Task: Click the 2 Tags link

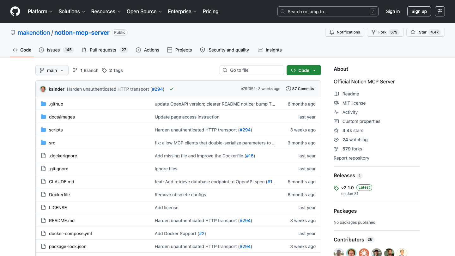Action: pos(112,70)
